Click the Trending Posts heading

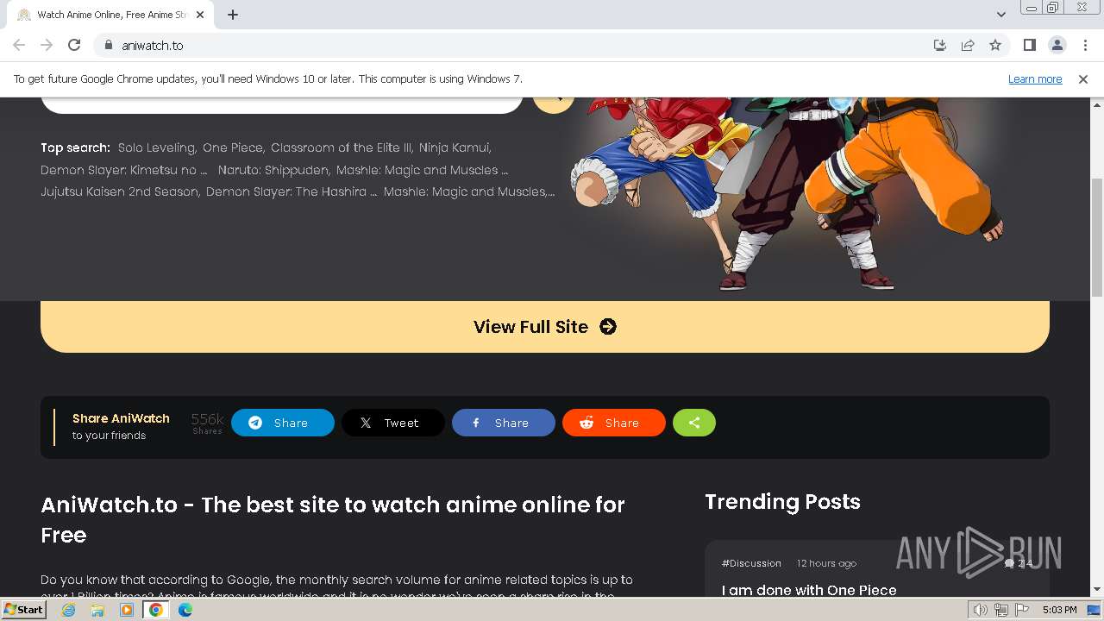(x=782, y=502)
